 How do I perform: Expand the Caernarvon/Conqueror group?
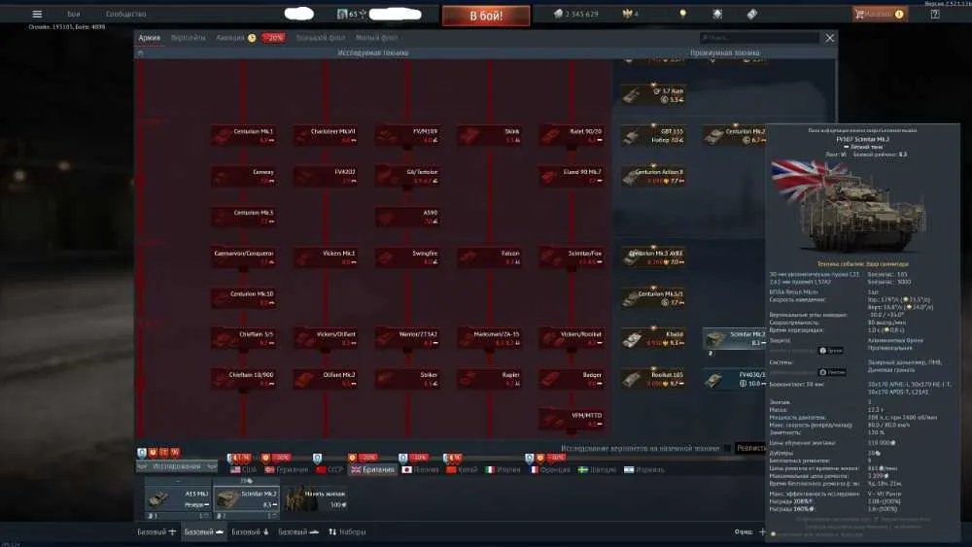pos(244,257)
